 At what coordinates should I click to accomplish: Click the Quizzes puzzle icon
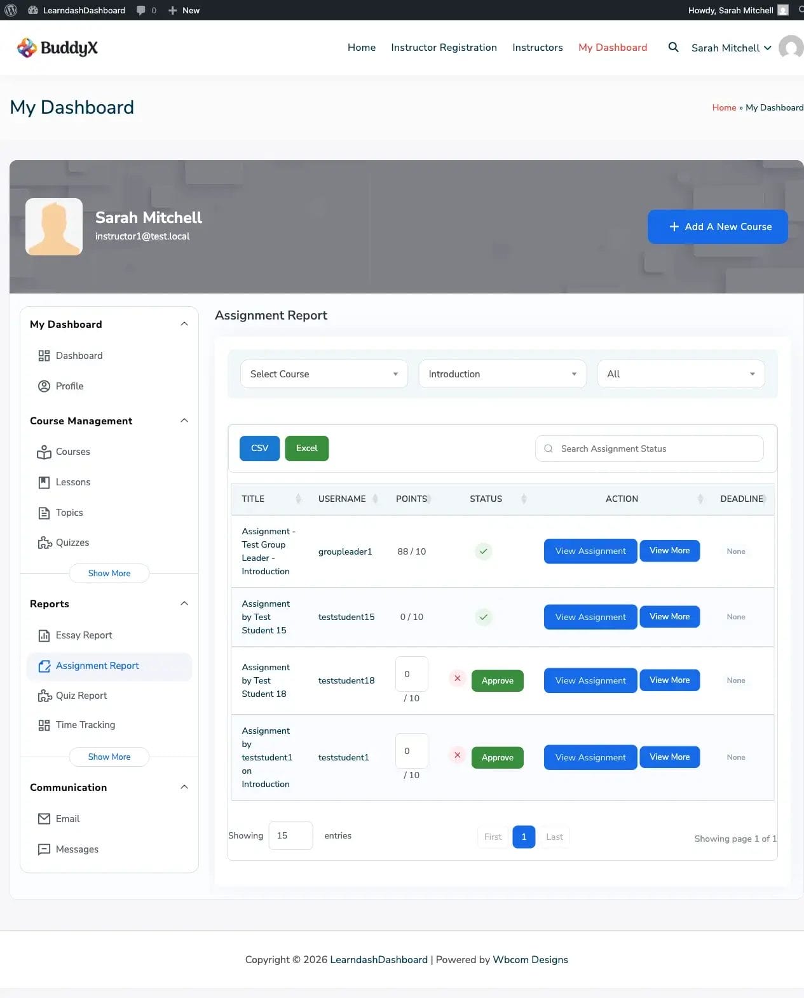point(44,543)
